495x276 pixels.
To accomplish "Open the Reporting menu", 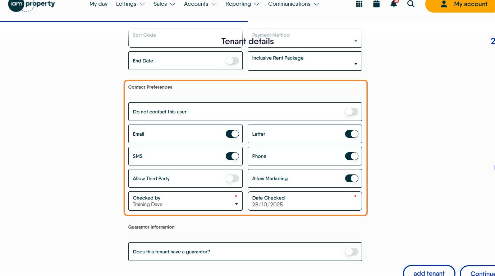I will click(x=242, y=4).
